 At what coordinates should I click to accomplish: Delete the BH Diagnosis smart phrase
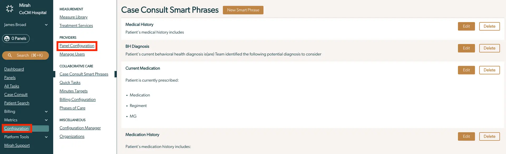pos(489,48)
